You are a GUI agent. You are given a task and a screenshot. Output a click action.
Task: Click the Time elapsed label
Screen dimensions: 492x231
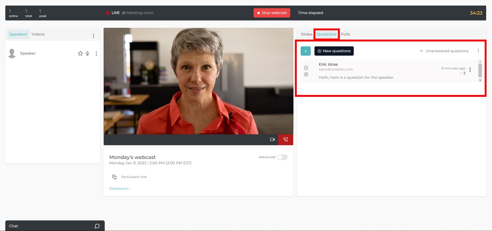click(x=310, y=13)
